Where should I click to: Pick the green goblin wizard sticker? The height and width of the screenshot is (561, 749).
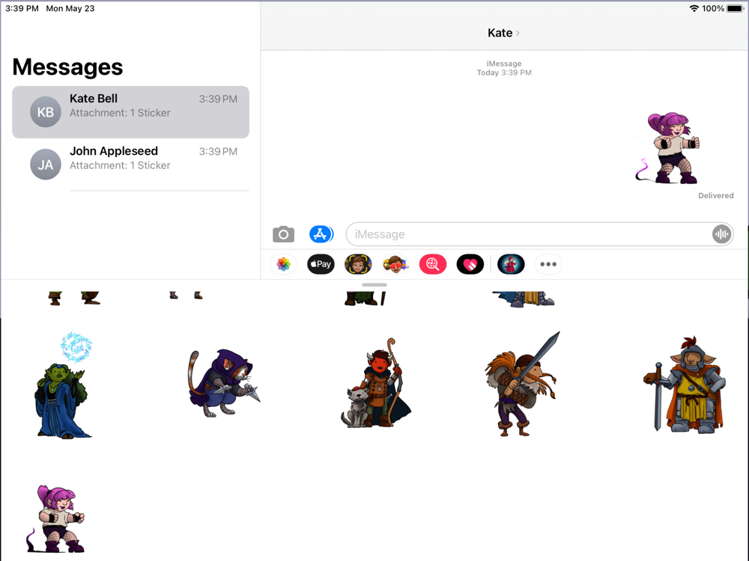coord(63,385)
